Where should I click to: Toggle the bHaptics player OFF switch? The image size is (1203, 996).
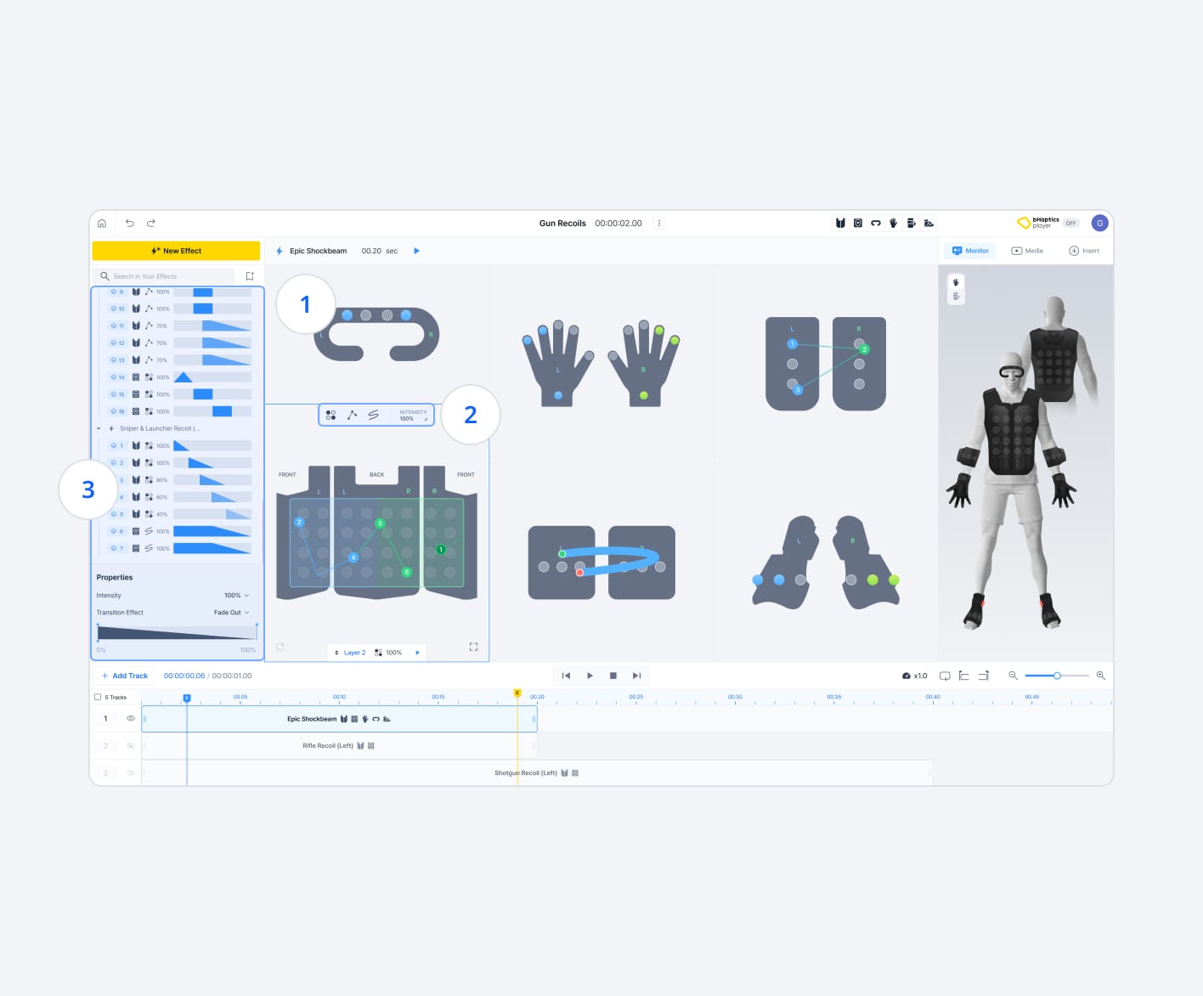1071,223
